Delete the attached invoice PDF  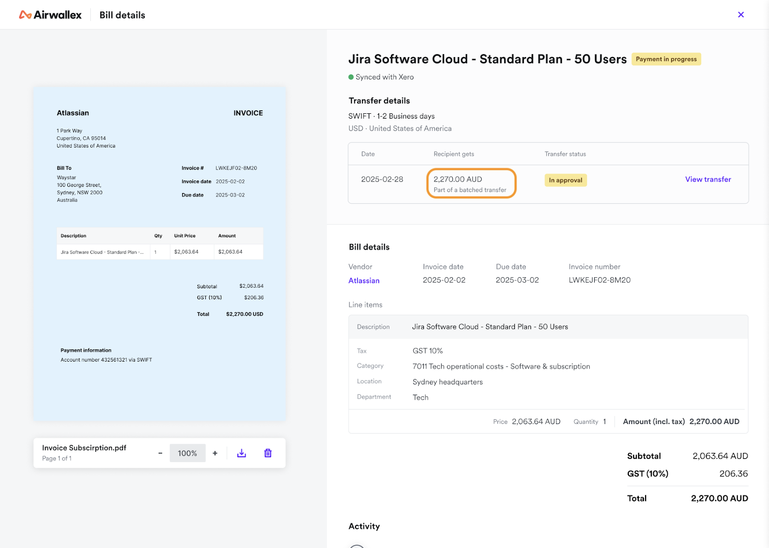click(268, 453)
